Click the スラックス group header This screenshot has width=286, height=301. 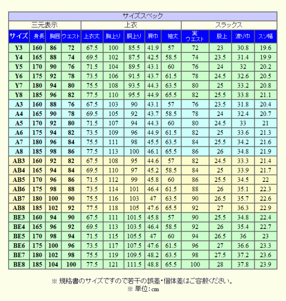229,25
